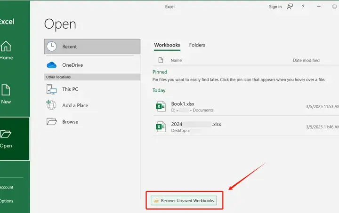The image size is (339, 213).
Task: Sort by the Name column header
Action: 176,61
